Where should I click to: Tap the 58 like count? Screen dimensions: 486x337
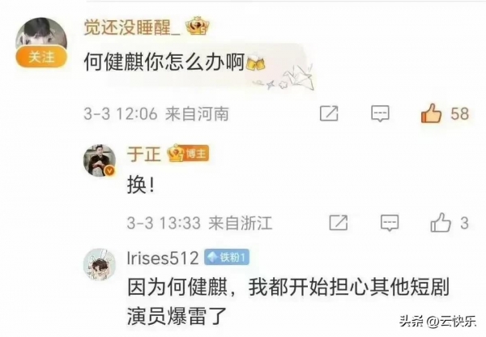point(459,113)
